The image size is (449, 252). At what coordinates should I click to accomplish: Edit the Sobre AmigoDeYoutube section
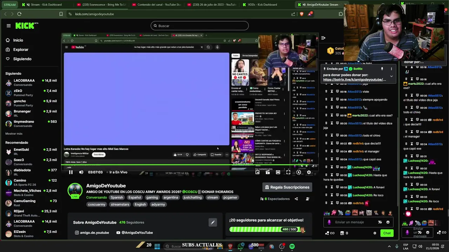(213, 222)
